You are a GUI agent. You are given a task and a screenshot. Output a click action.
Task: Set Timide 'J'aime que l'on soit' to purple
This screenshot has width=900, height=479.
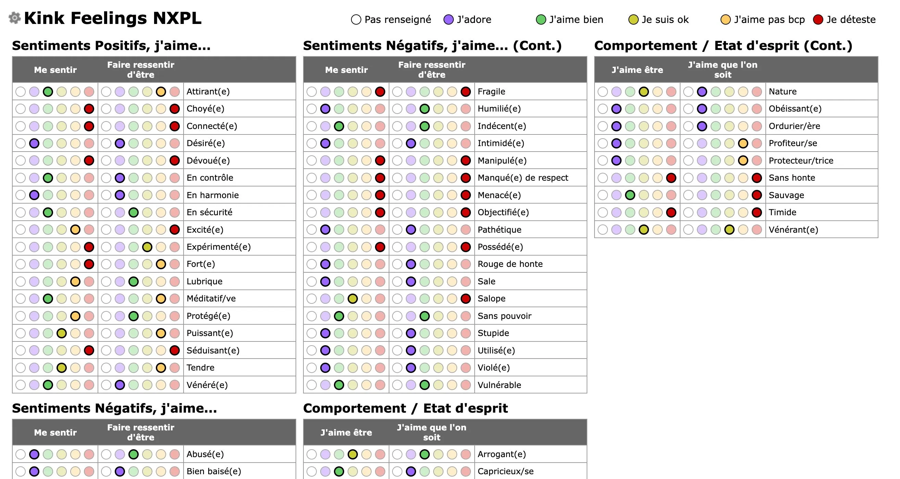click(x=702, y=212)
